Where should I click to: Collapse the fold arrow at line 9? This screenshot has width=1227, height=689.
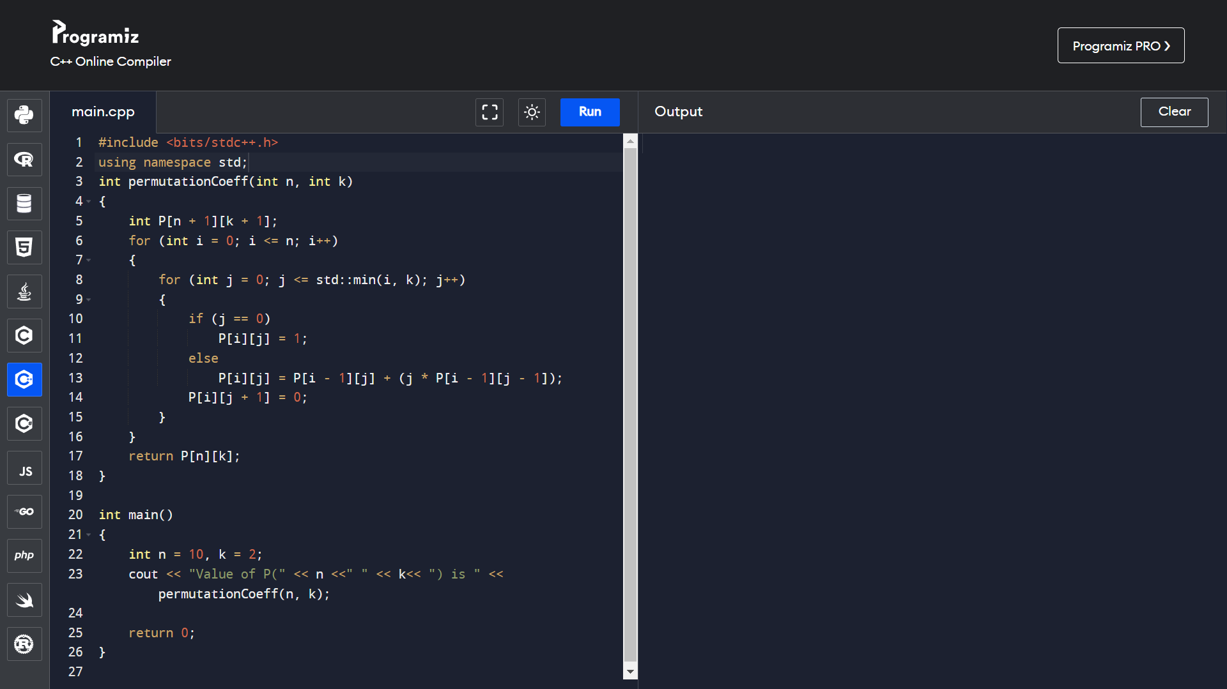pyautogui.click(x=89, y=299)
